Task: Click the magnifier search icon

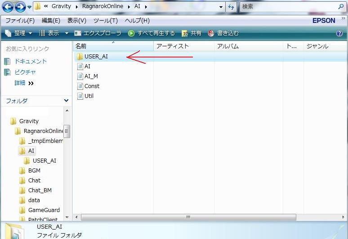Action: click(x=341, y=6)
